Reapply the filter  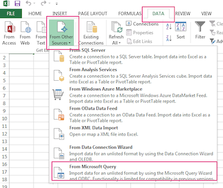tap(216, 33)
